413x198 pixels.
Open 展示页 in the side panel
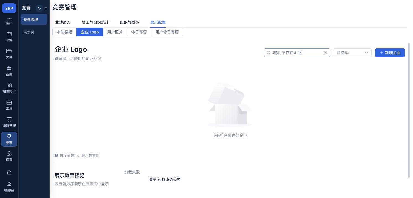[x=34, y=32]
